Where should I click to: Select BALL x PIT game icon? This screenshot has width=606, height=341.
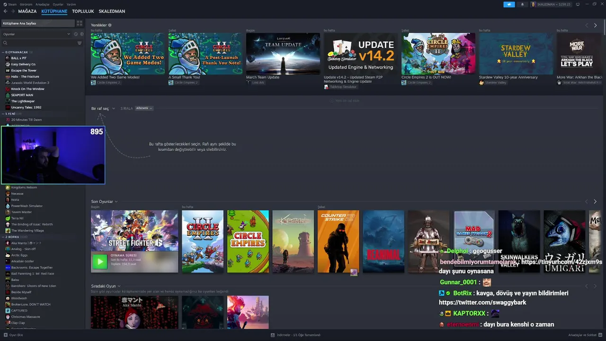click(x=8, y=58)
